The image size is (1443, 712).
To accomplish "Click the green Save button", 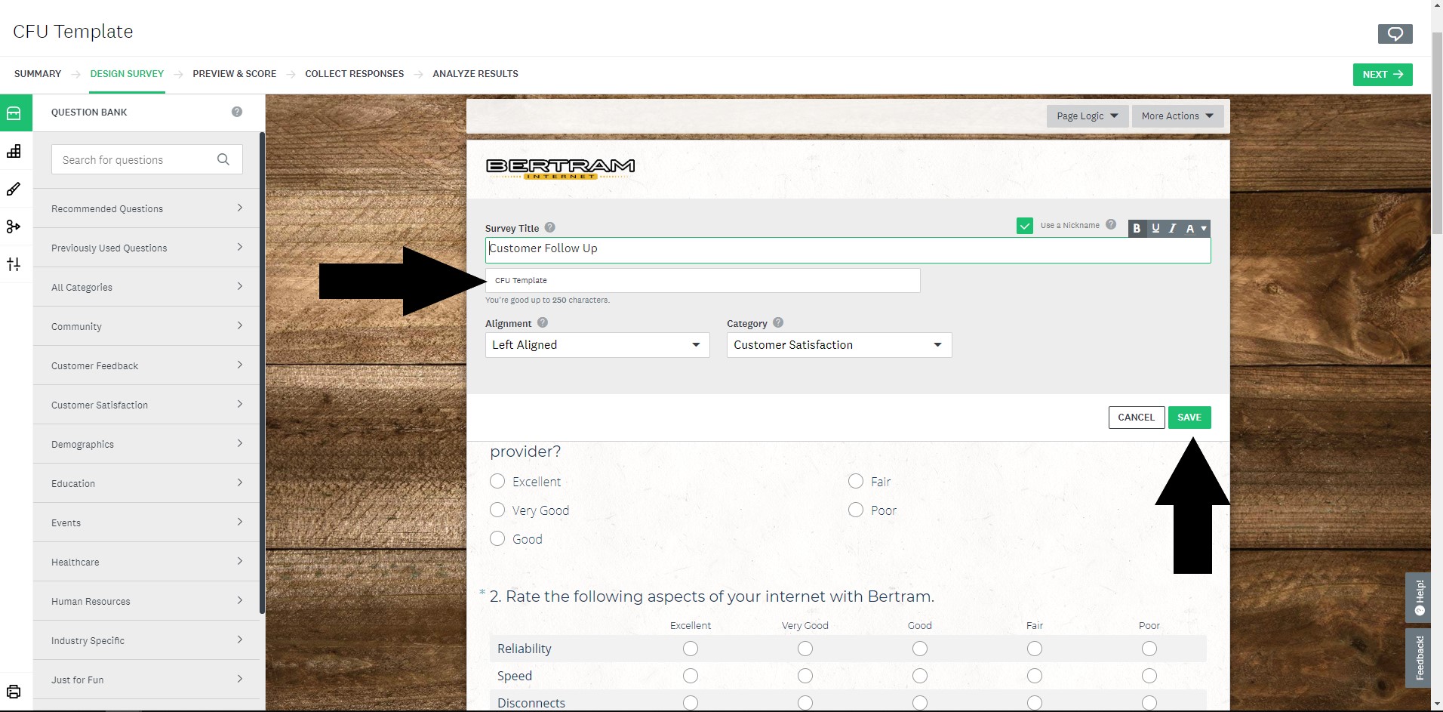I will 1189,418.
